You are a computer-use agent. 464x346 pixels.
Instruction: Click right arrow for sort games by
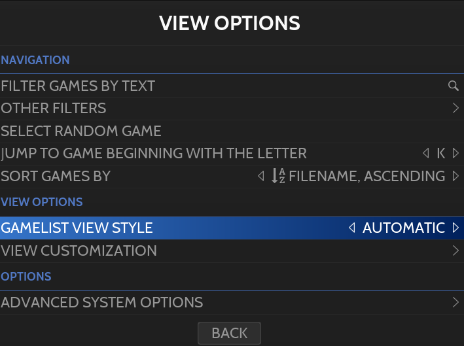pos(456,176)
